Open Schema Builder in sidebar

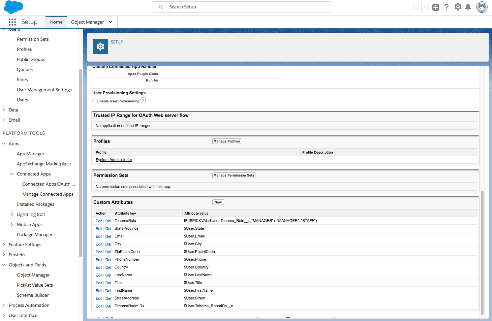33,295
